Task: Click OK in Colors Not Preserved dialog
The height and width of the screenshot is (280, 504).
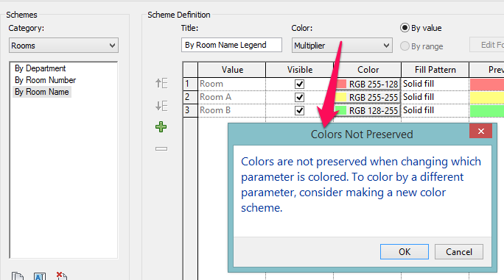Action: 405,252
